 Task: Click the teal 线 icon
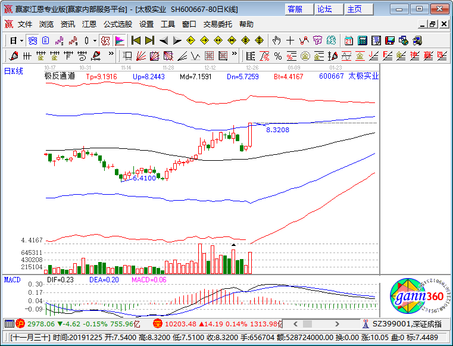click(x=332, y=40)
